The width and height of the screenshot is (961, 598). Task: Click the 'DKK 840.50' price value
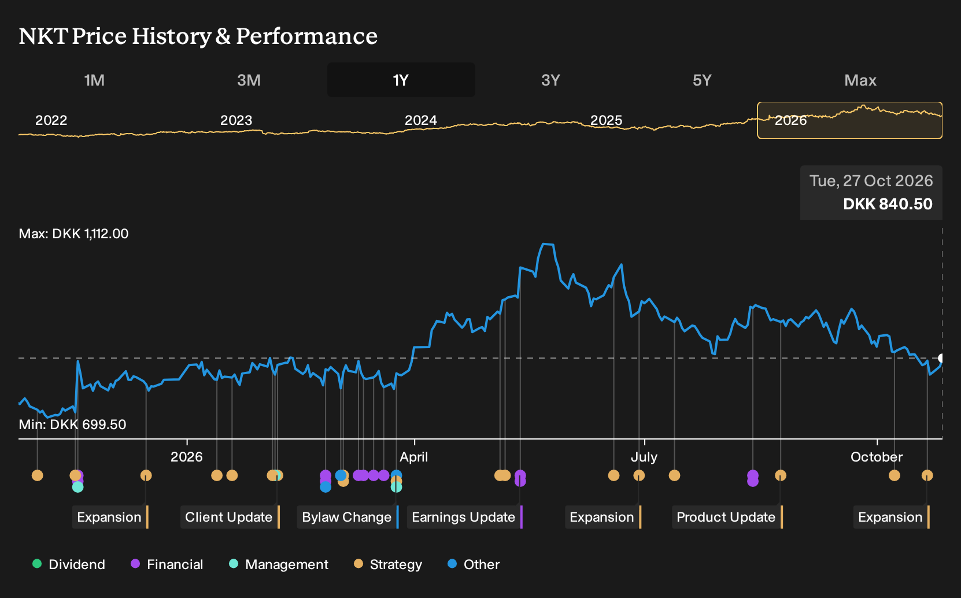pyautogui.click(x=888, y=204)
